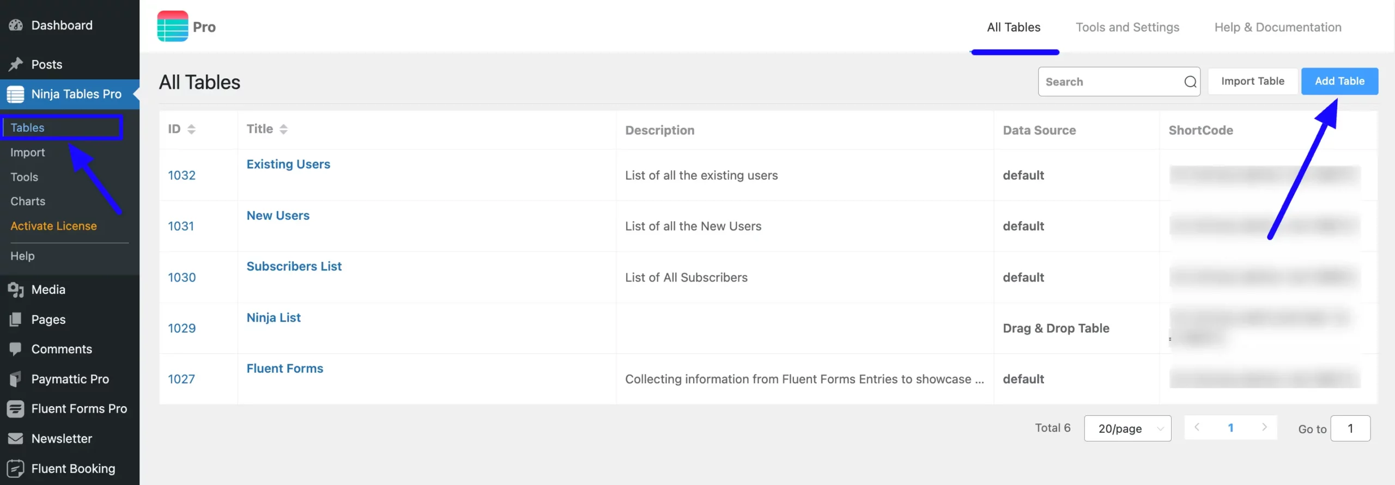Image resolution: width=1395 pixels, height=485 pixels.
Task: Click the search magnifier icon
Action: pos(1190,82)
